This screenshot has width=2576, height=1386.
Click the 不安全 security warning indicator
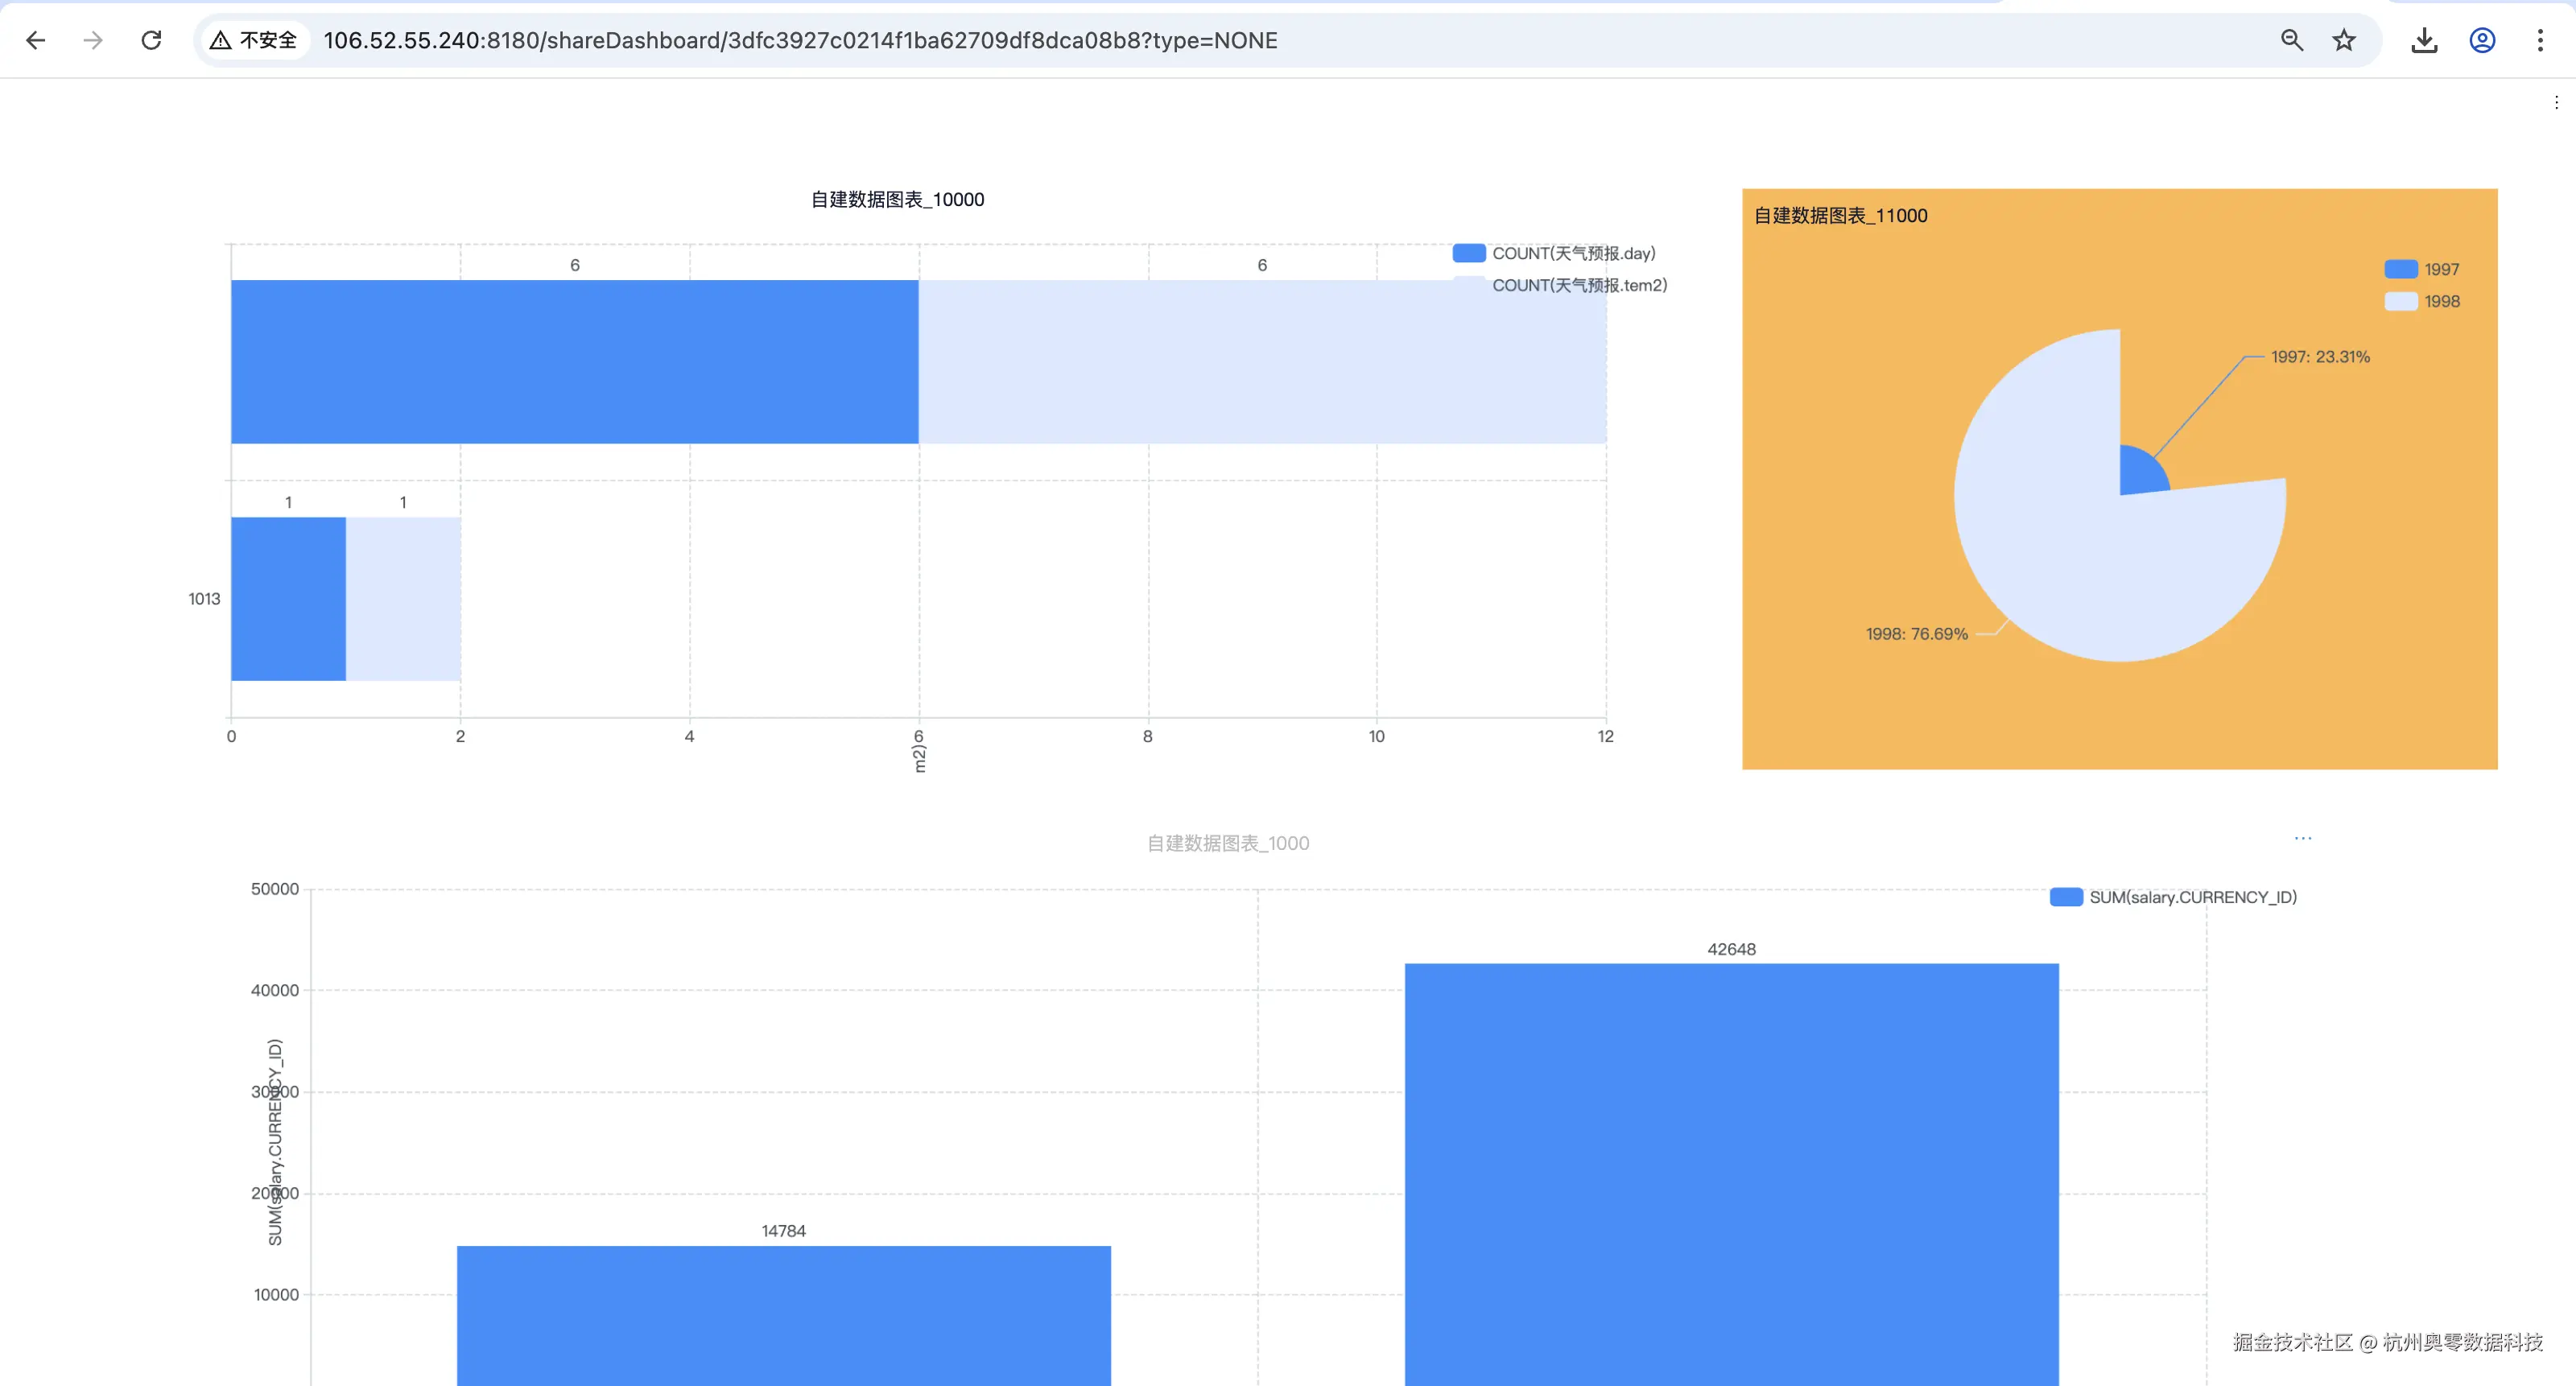pyautogui.click(x=254, y=40)
